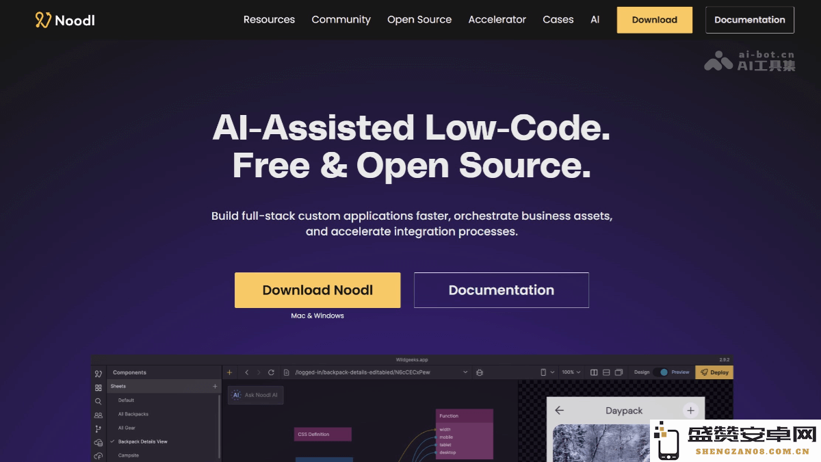This screenshot has width=821, height=462.
Task: Click the "Mac & Windows" caption
Action: (317, 316)
